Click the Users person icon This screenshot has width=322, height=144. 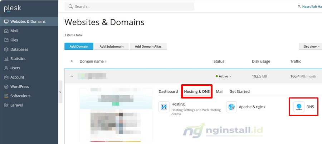click(6, 68)
